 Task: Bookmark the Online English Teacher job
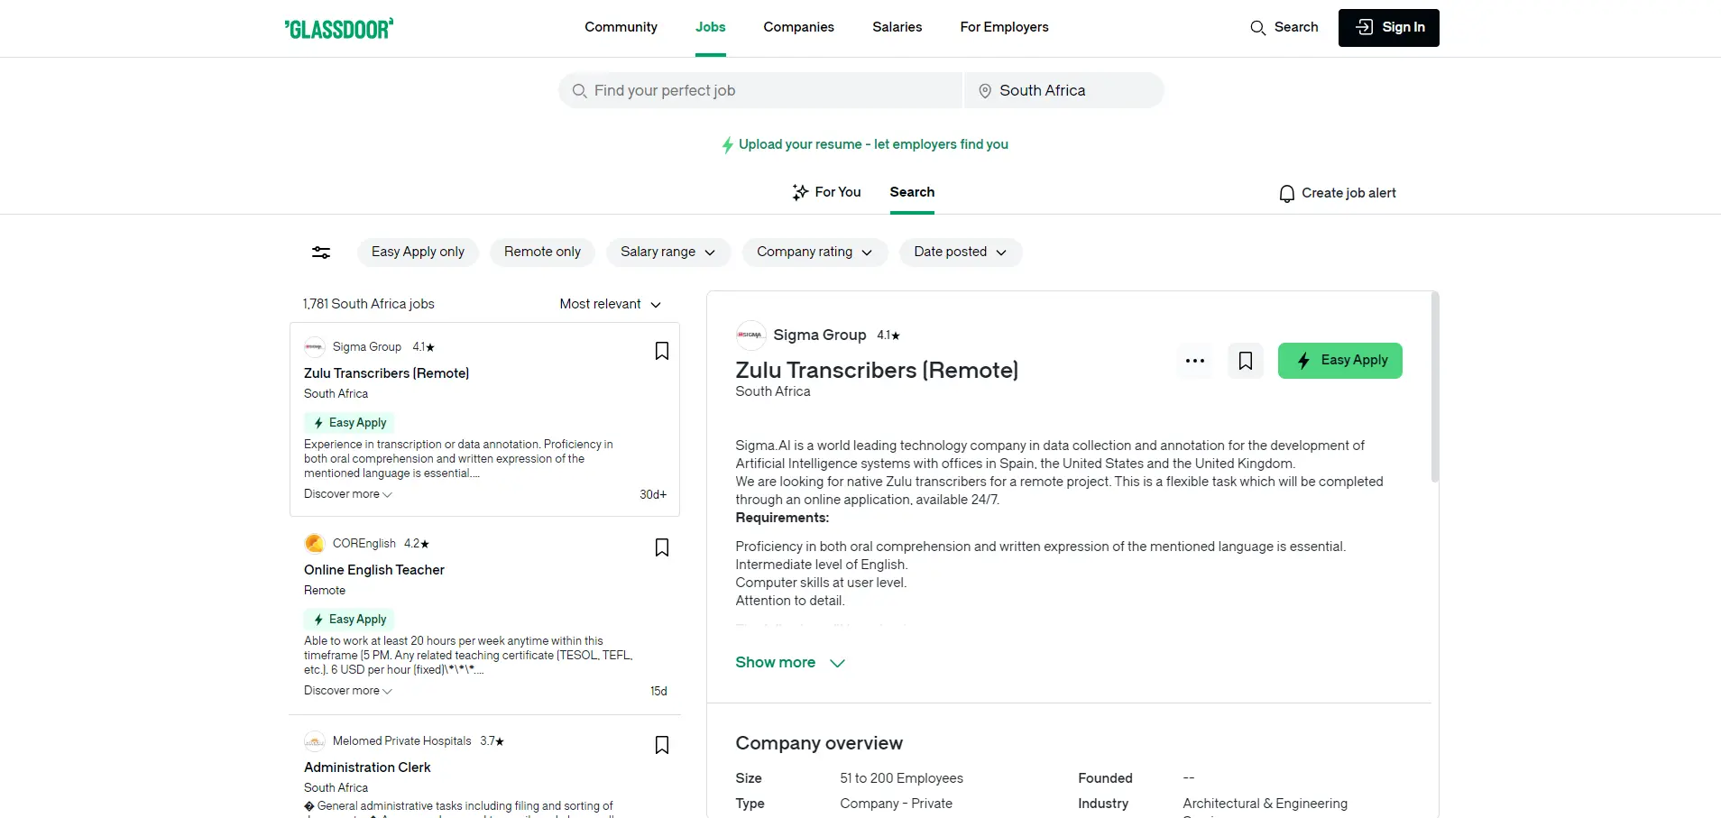pyautogui.click(x=661, y=547)
